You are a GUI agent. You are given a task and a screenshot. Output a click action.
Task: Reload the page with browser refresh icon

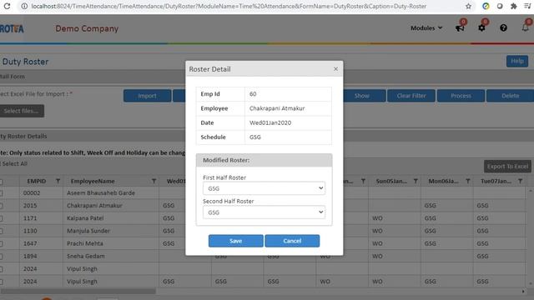tap(7, 6)
